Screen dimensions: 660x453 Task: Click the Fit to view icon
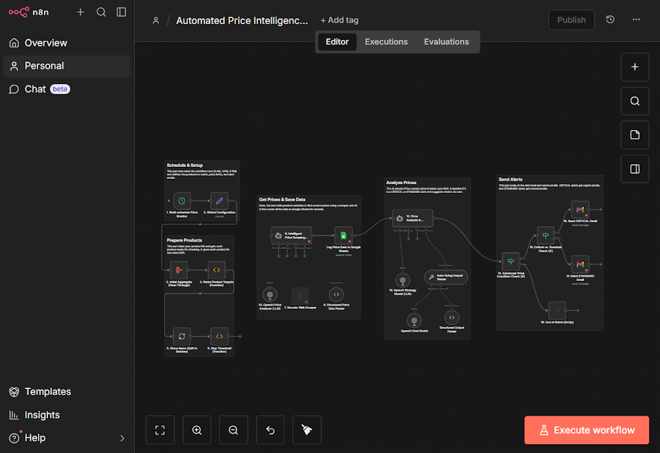pyautogui.click(x=160, y=430)
